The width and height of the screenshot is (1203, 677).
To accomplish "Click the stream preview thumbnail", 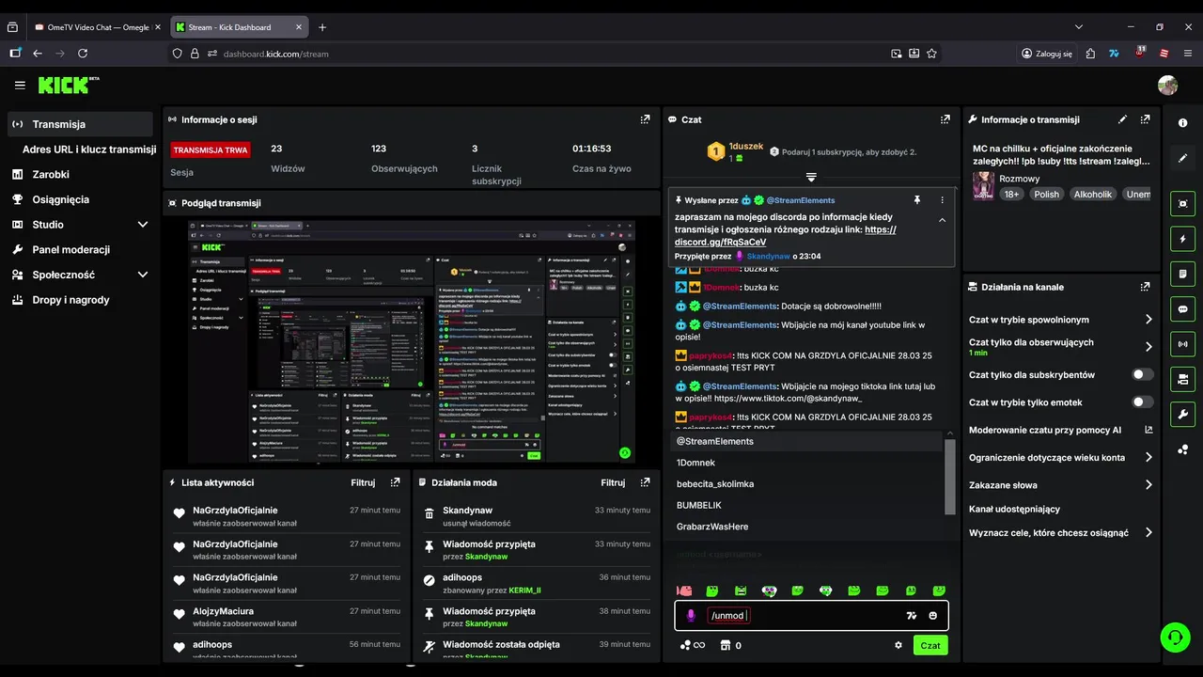I will pos(412,341).
